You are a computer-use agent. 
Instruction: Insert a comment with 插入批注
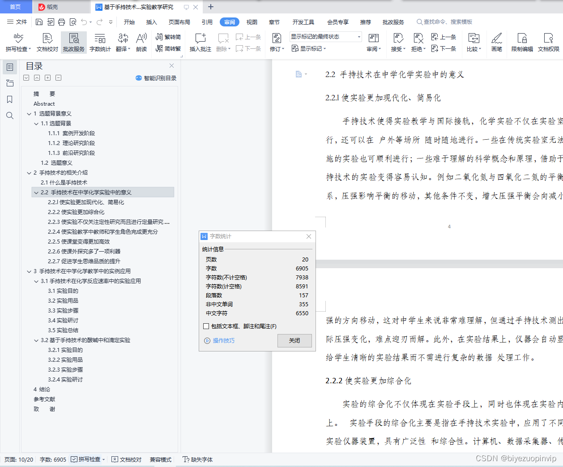click(200, 43)
